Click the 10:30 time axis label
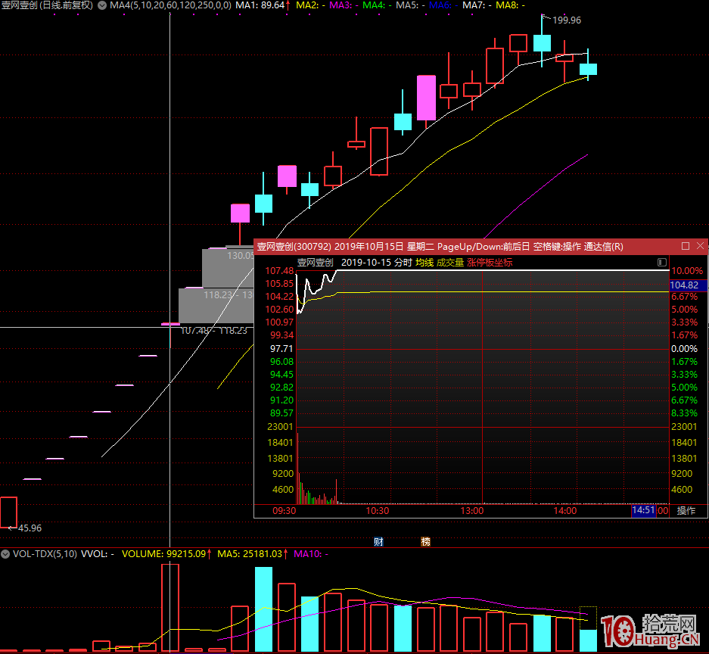Screen dimensions: 709x654 (378, 511)
